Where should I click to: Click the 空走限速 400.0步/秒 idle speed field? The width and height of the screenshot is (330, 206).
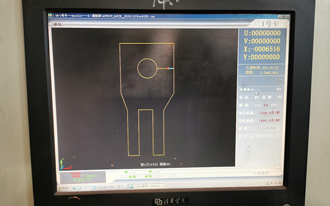click(260, 121)
